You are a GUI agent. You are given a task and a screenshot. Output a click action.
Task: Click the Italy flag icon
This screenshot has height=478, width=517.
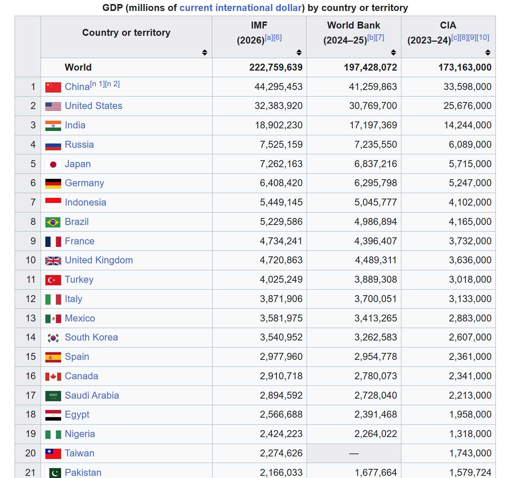(x=53, y=300)
